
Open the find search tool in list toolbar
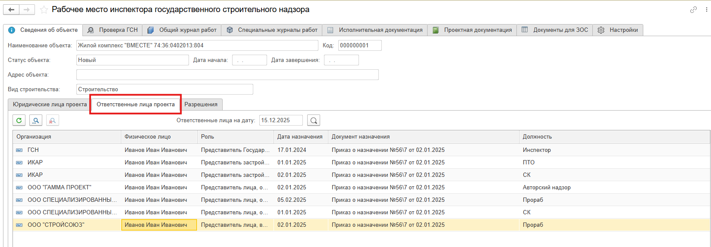36,120
